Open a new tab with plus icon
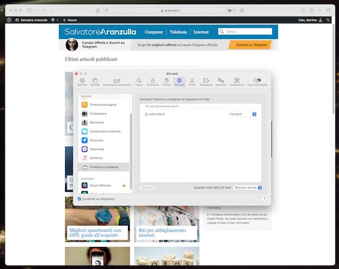The height and width of the screenshot is (269, 339). point(320,10)
